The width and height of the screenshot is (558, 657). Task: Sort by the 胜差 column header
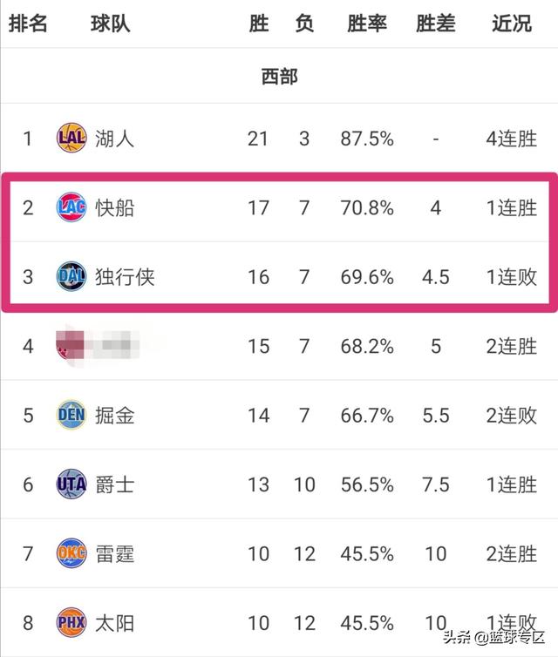click(436, 24)
